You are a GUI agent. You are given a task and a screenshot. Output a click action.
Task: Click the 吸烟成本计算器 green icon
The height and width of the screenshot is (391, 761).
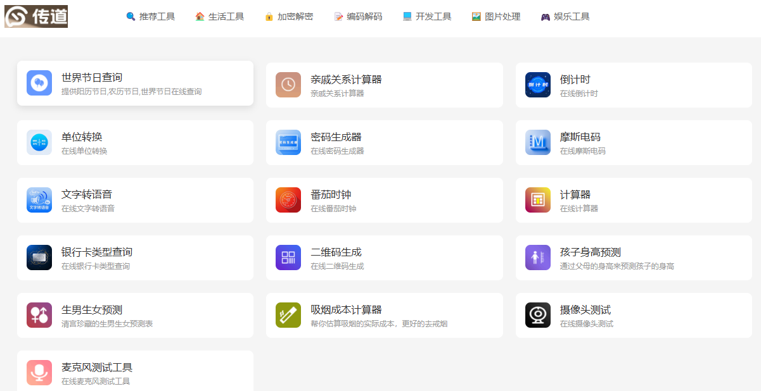coord(288,315)
